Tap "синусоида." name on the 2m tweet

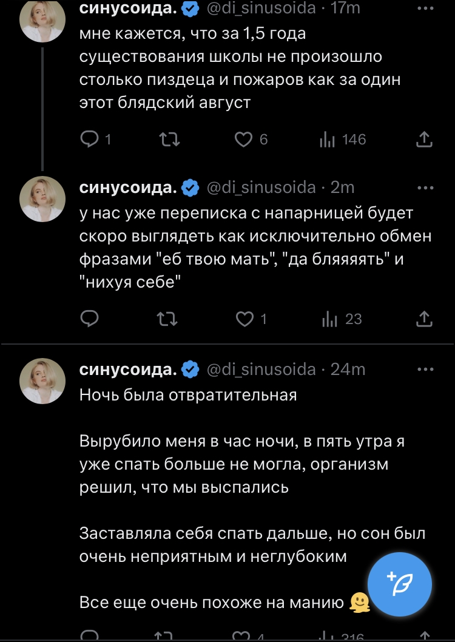pos(128,188)
